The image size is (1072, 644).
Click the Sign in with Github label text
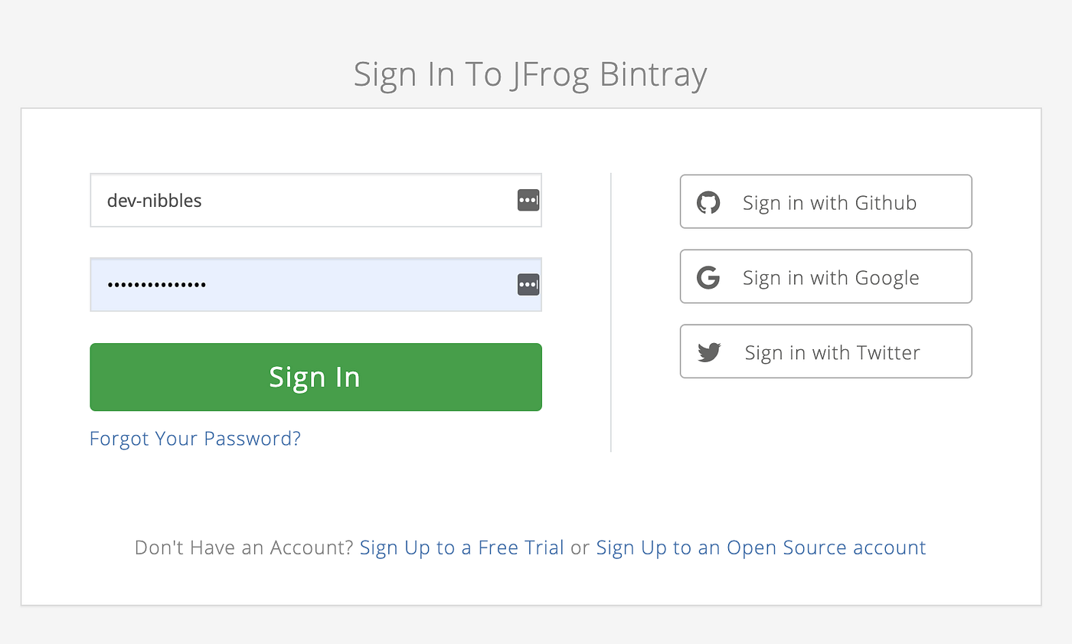829,201
